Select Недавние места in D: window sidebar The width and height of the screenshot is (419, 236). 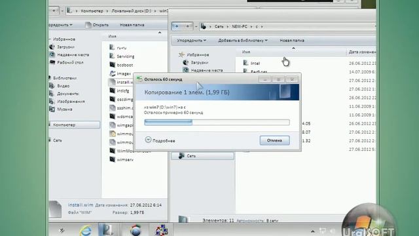tap(69, 54)
